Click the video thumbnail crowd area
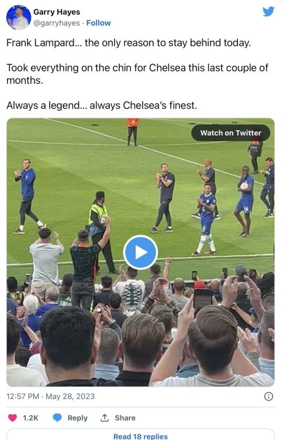 coord(140,329)
